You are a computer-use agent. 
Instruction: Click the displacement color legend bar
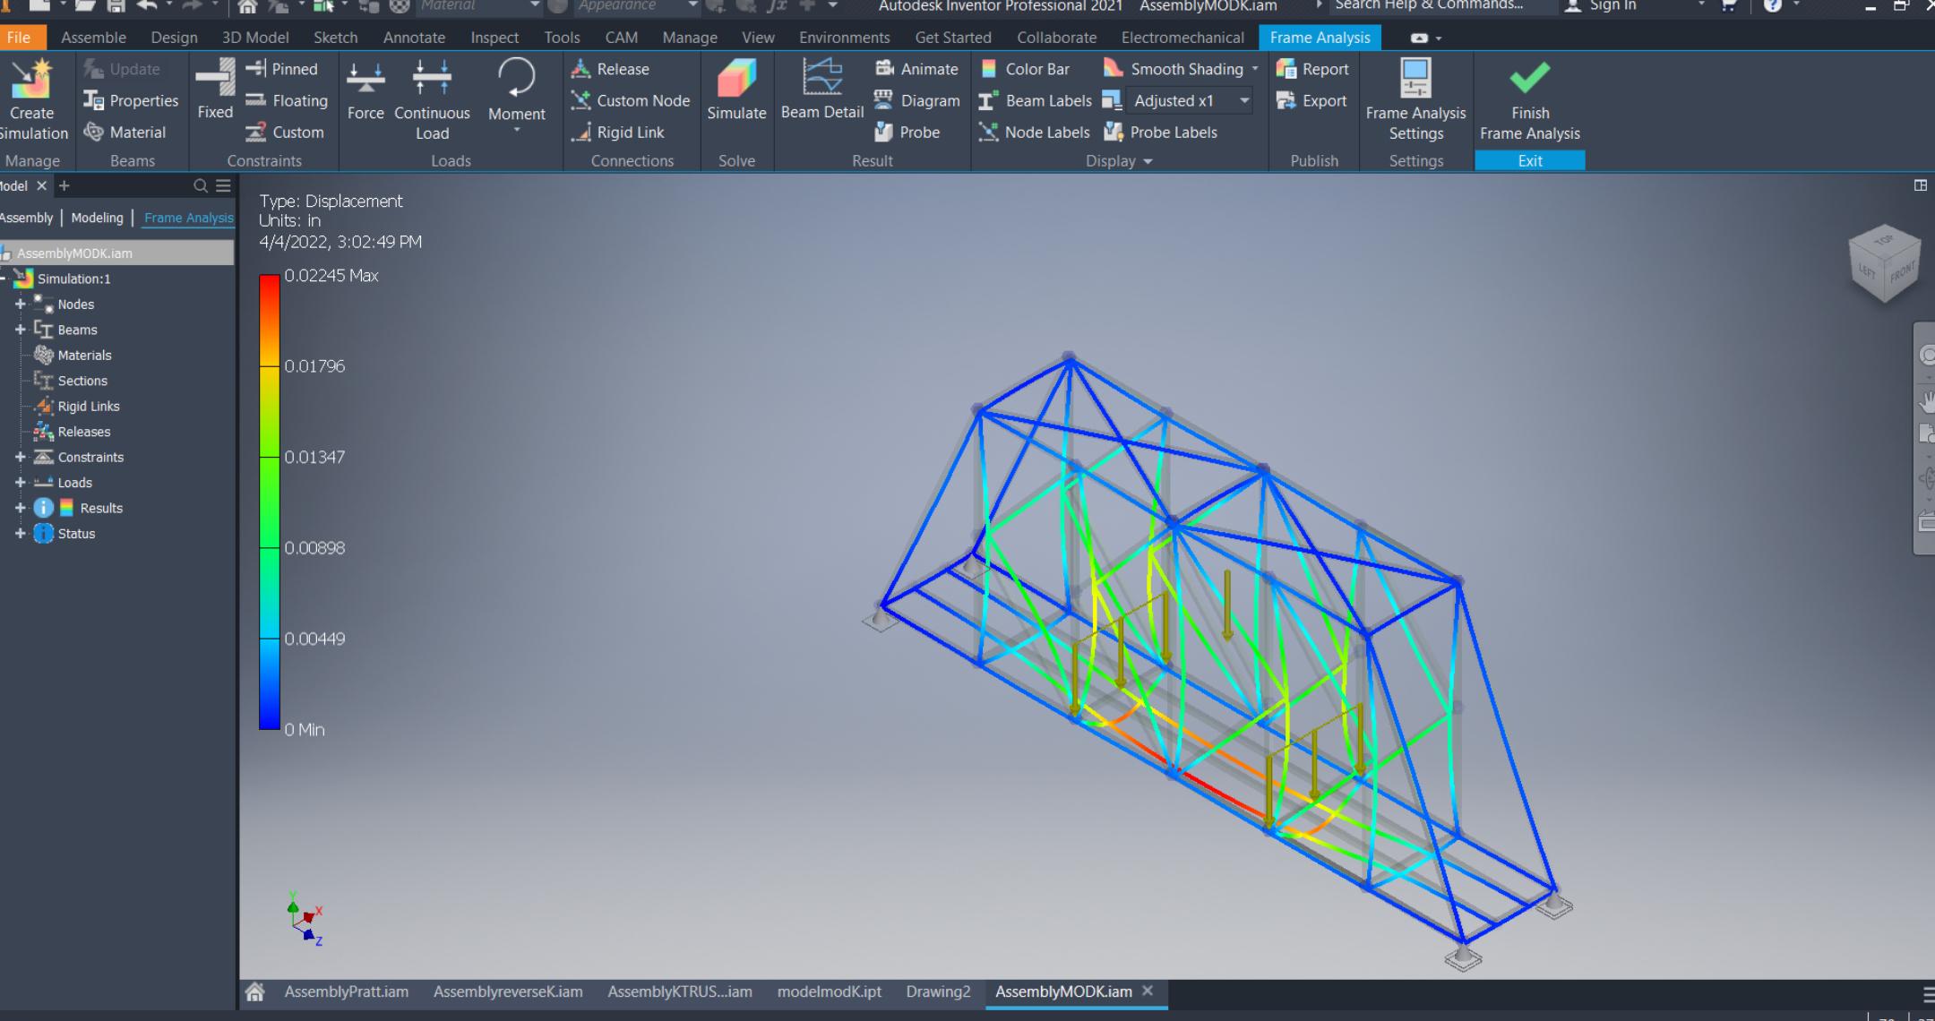(269, 502)
